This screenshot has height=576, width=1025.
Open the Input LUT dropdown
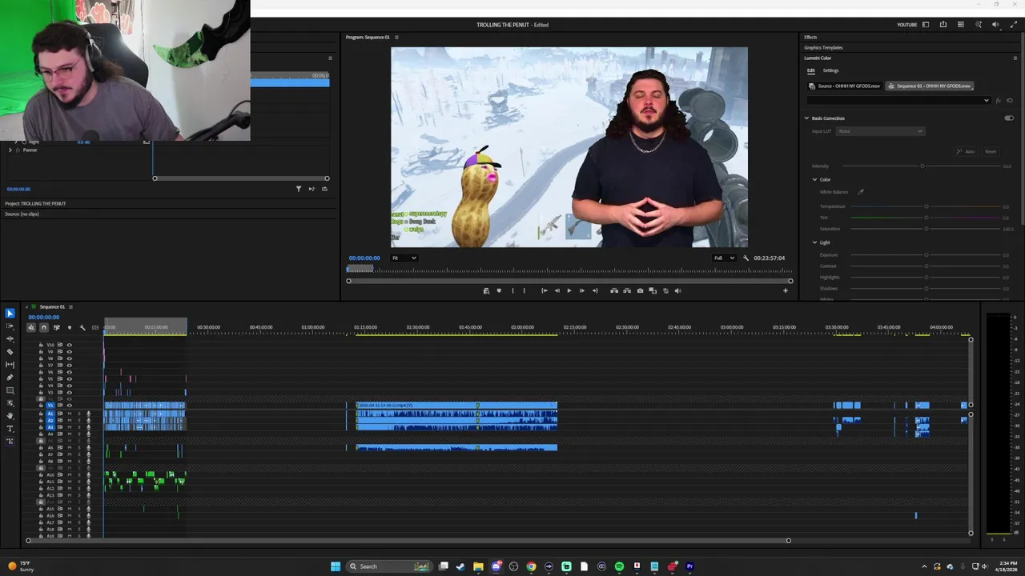(x=879, y=131)
